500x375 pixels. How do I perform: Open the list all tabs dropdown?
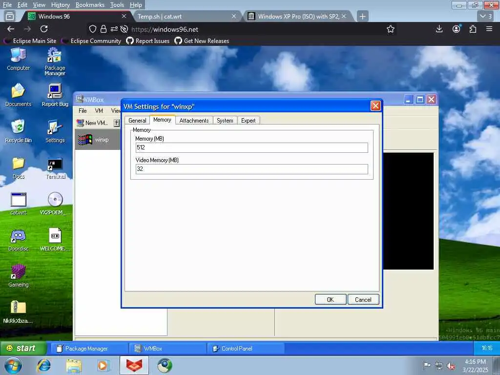click(x=486, y=16)
